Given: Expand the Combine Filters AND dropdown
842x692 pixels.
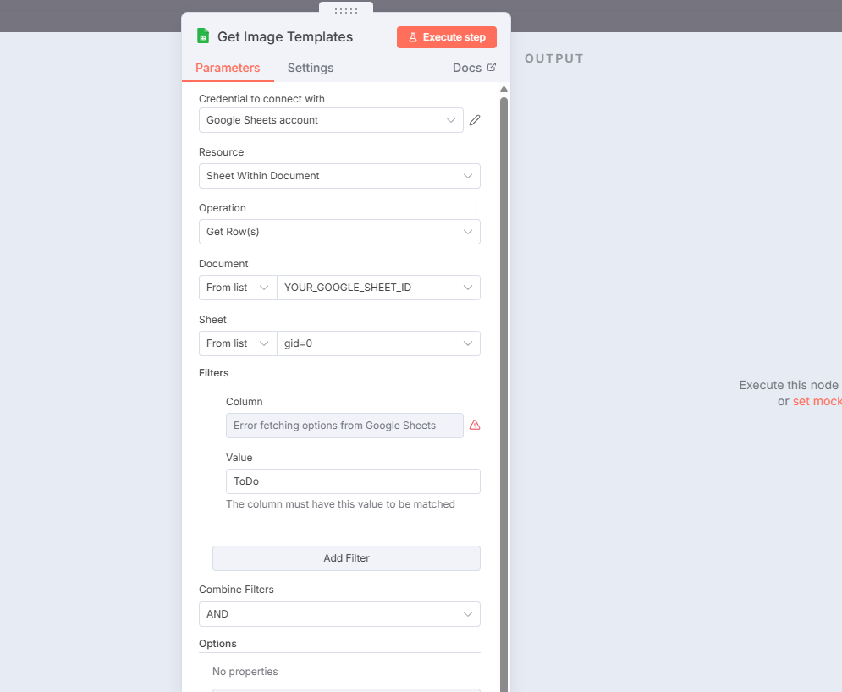Looking at the screenshot, I should [339, 614].
